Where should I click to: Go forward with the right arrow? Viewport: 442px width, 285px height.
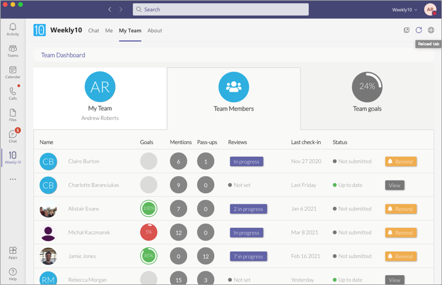tap(121, 9)
